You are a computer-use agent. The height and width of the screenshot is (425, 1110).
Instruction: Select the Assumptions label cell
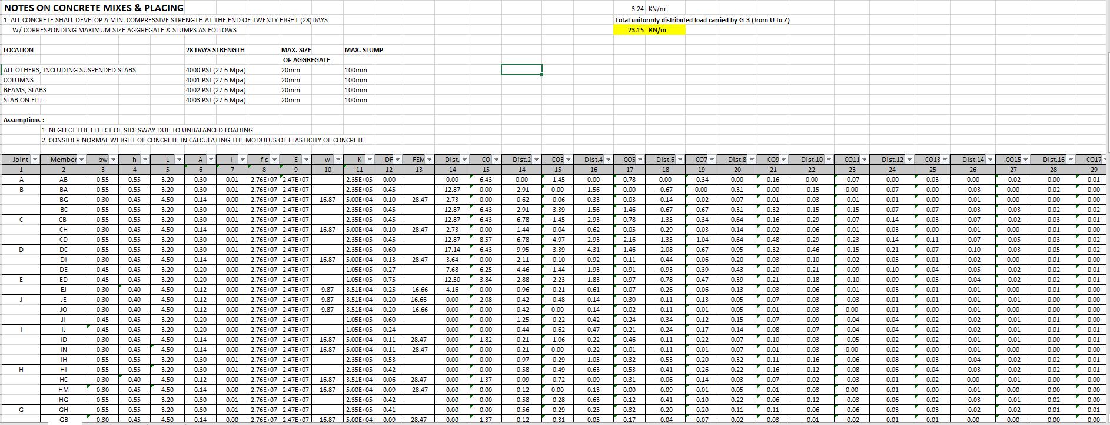(x=24, y=120)
